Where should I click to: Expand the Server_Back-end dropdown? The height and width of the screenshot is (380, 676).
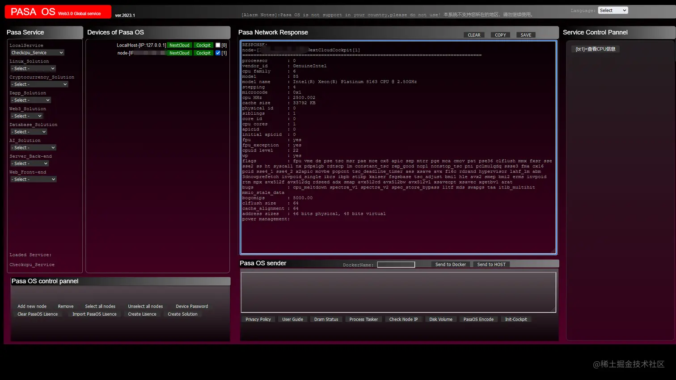tap(30, 163)
